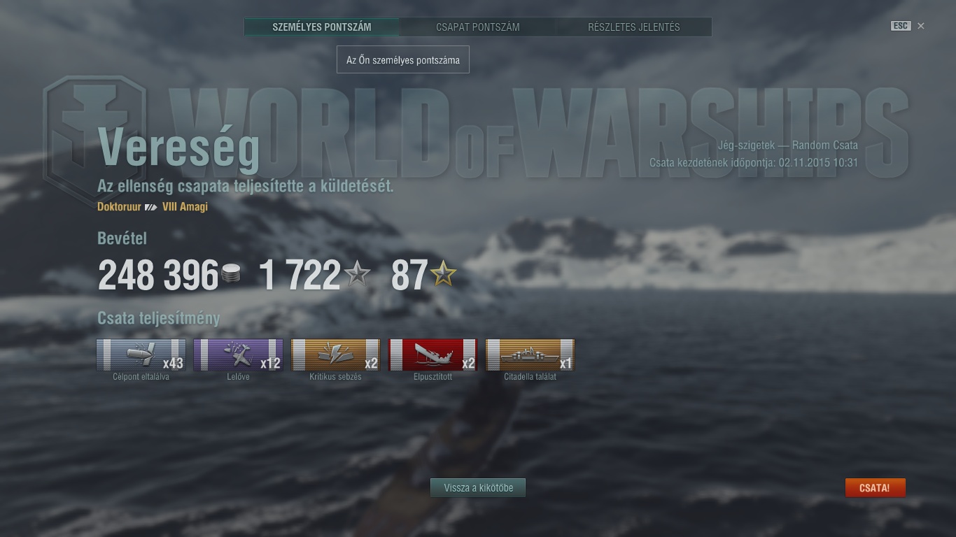Switch to the Csapat pontszám tab
This screenshot has width=956, height=537.
click(x=478, y=27)
